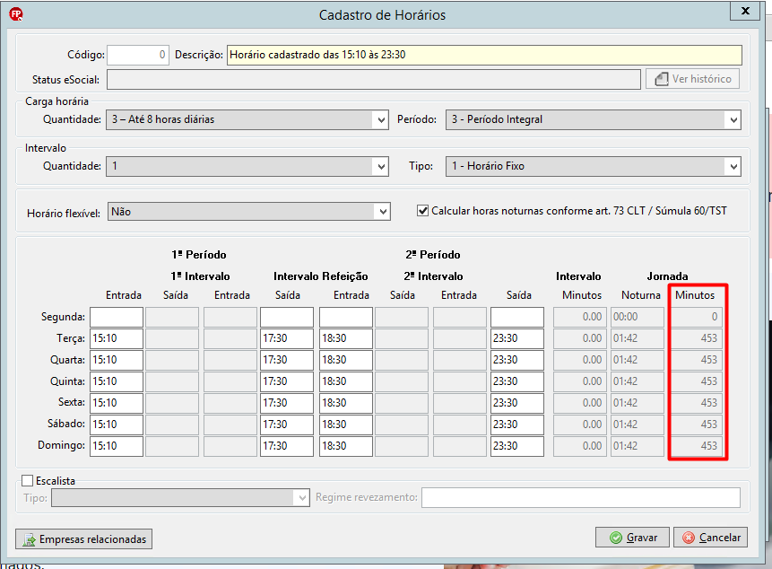
Task: Click Sábado Intervalo Minutos 0.00
Action: [580, 425]
